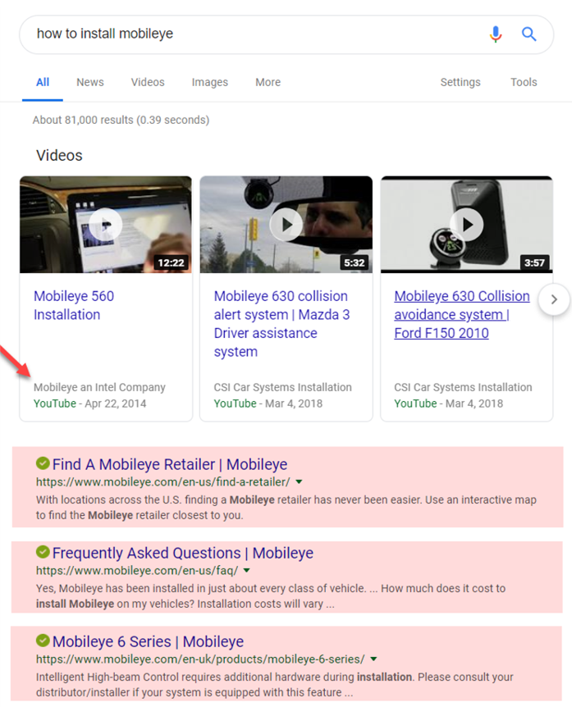Expand dropdown arrow next to faq URL

(246, 571)
